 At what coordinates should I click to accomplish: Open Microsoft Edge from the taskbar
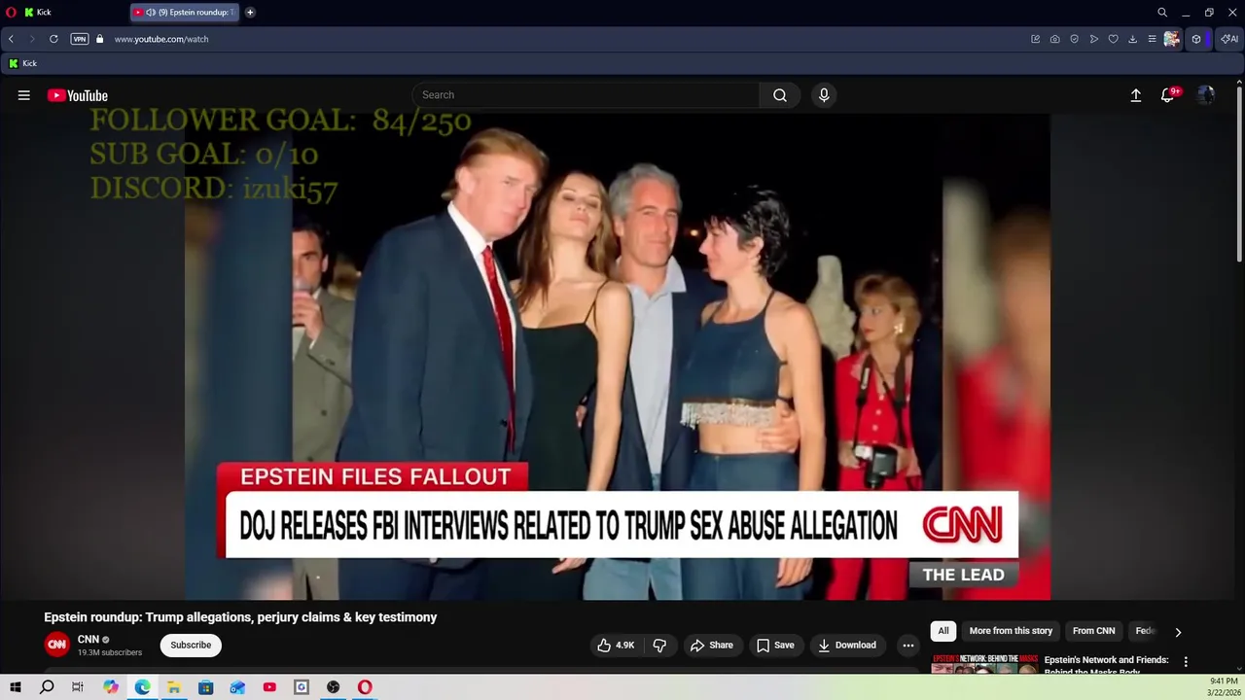(142, 687)
